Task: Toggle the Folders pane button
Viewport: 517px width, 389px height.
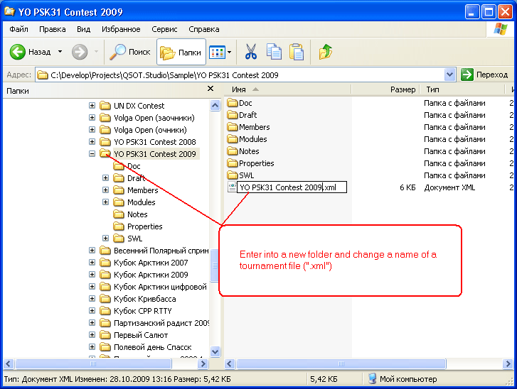Action: pyautogui.click(x=181, y=52)
